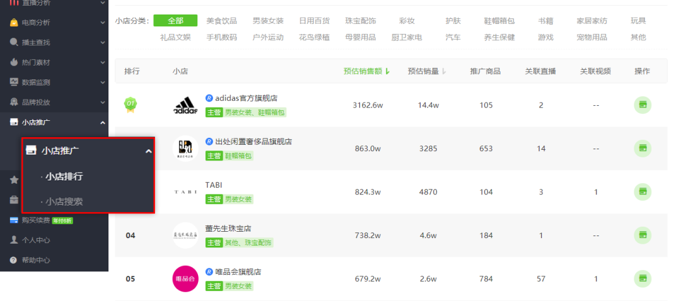
Task: Click the 个人中心 person icon
Action: click(x=14, y=240)
